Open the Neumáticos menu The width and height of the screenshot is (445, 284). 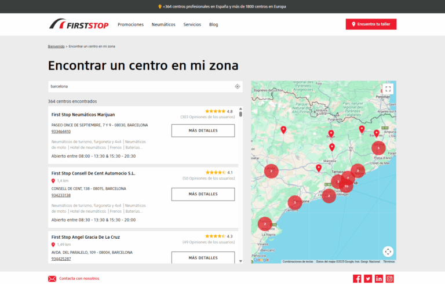click(163, 24)
